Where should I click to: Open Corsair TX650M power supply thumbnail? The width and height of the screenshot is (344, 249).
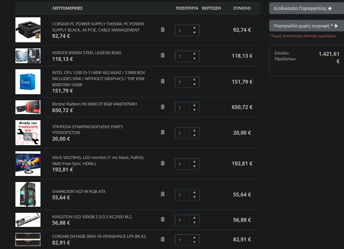28,30
